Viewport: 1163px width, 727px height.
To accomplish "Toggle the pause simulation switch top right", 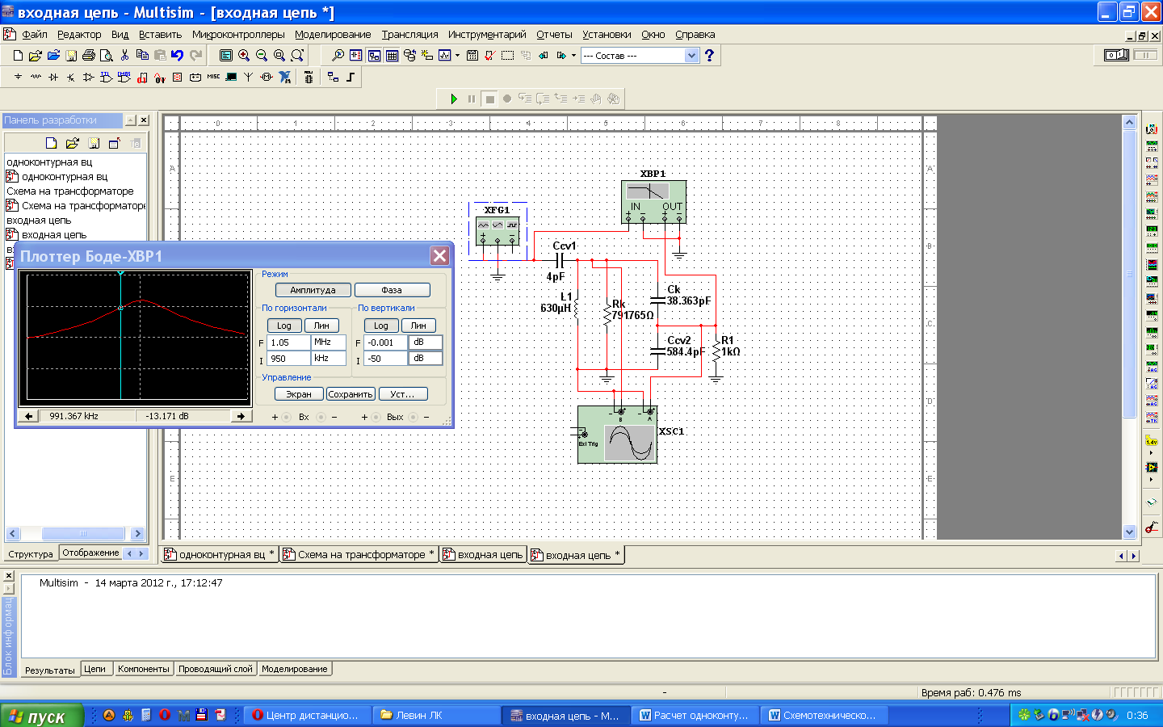I will 1145,55.
